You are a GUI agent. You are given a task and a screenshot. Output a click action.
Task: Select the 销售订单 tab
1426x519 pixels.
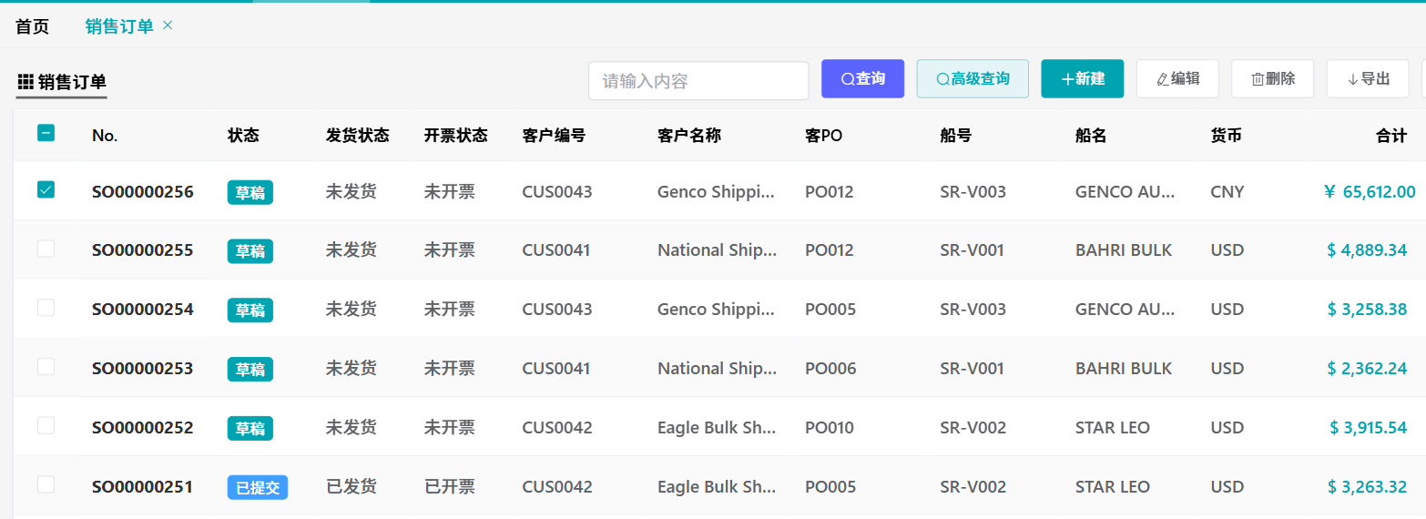[119, 26]
